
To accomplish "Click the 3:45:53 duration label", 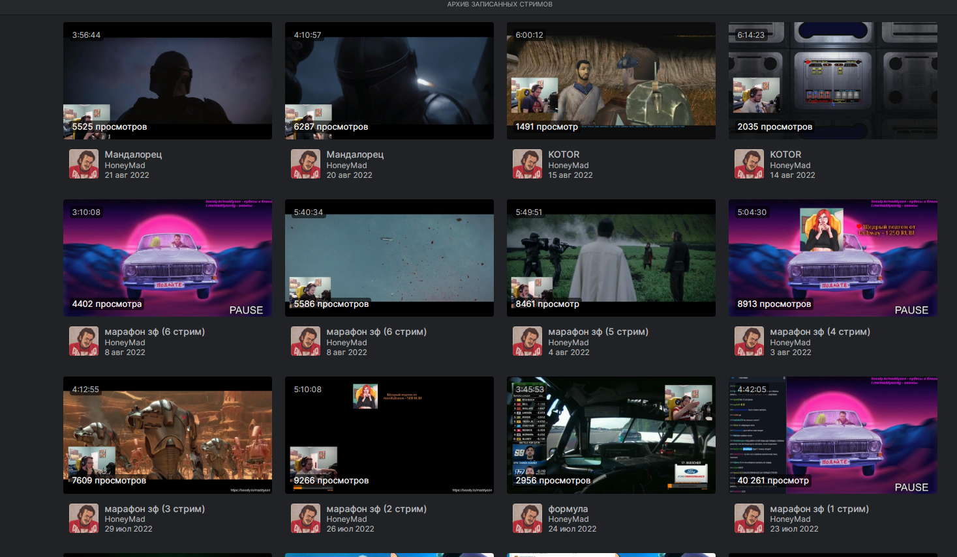I will (x=529, y=390).
